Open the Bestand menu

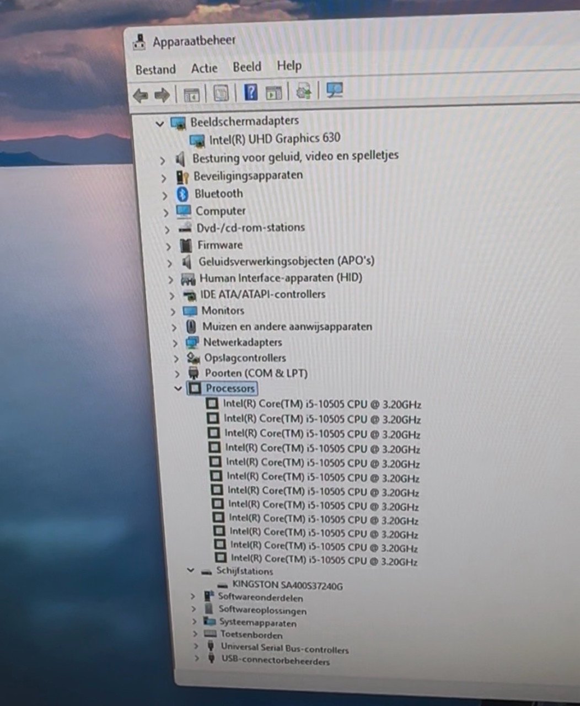coord(155,69)
